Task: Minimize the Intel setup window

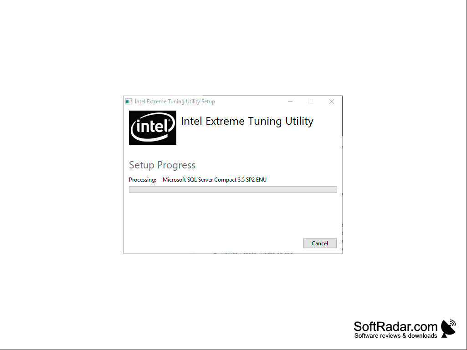Action: 290,101
